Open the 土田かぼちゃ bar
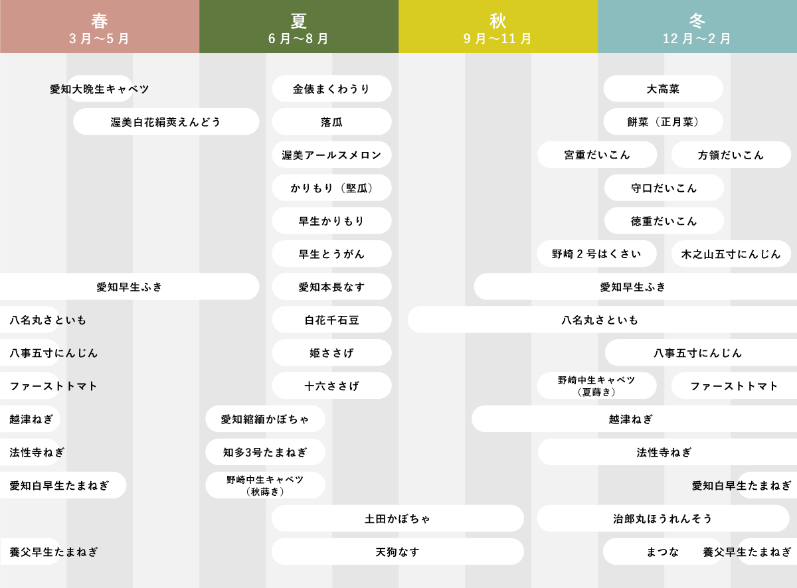The image size is (797, 588). [398, 518]
